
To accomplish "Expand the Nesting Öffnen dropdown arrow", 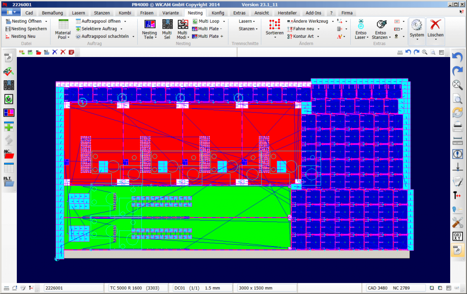I will (47, 21).
